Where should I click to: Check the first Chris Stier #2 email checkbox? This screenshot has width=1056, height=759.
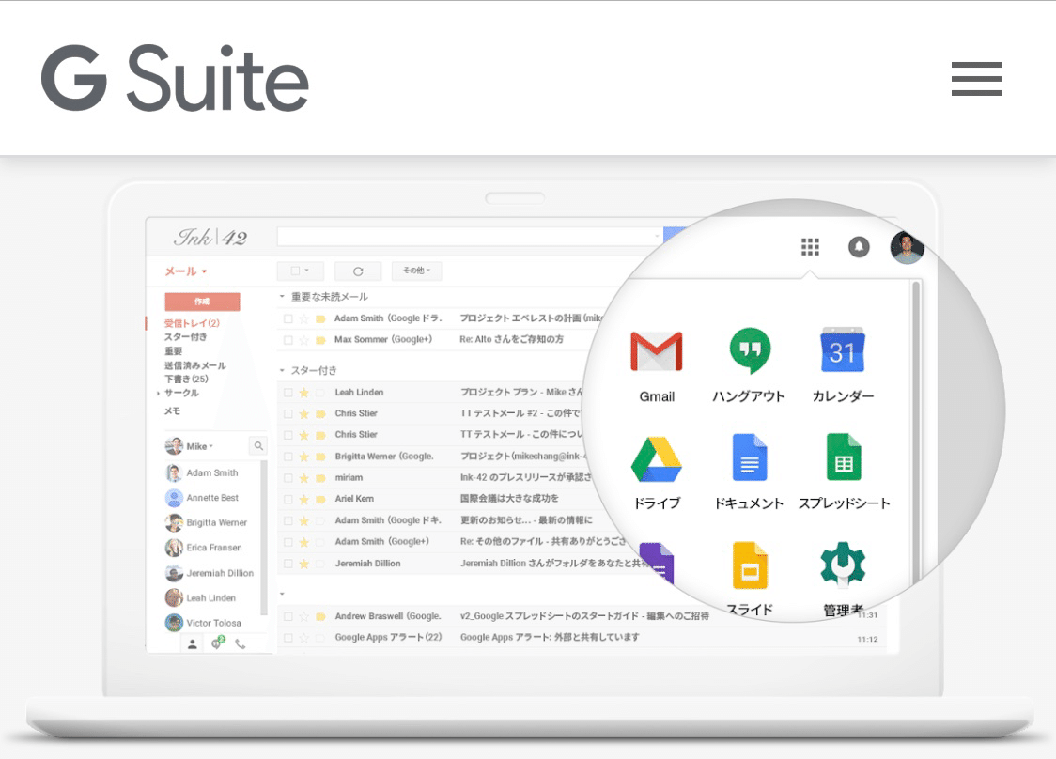tap(288, 413)
